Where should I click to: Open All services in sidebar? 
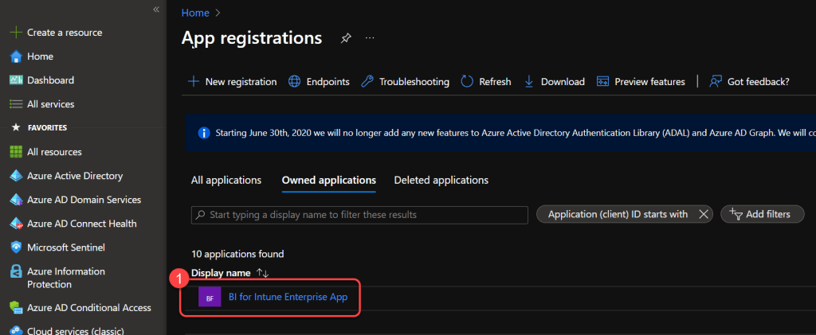click(x=50, y=104)
